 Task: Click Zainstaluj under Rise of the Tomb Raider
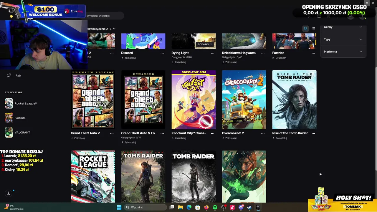click(280, 138)
